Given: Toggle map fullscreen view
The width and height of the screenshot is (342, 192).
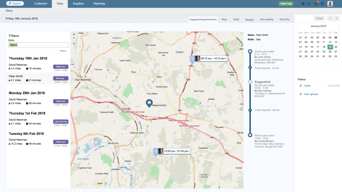Looking at the screenshot, I should tap(74, 44).
